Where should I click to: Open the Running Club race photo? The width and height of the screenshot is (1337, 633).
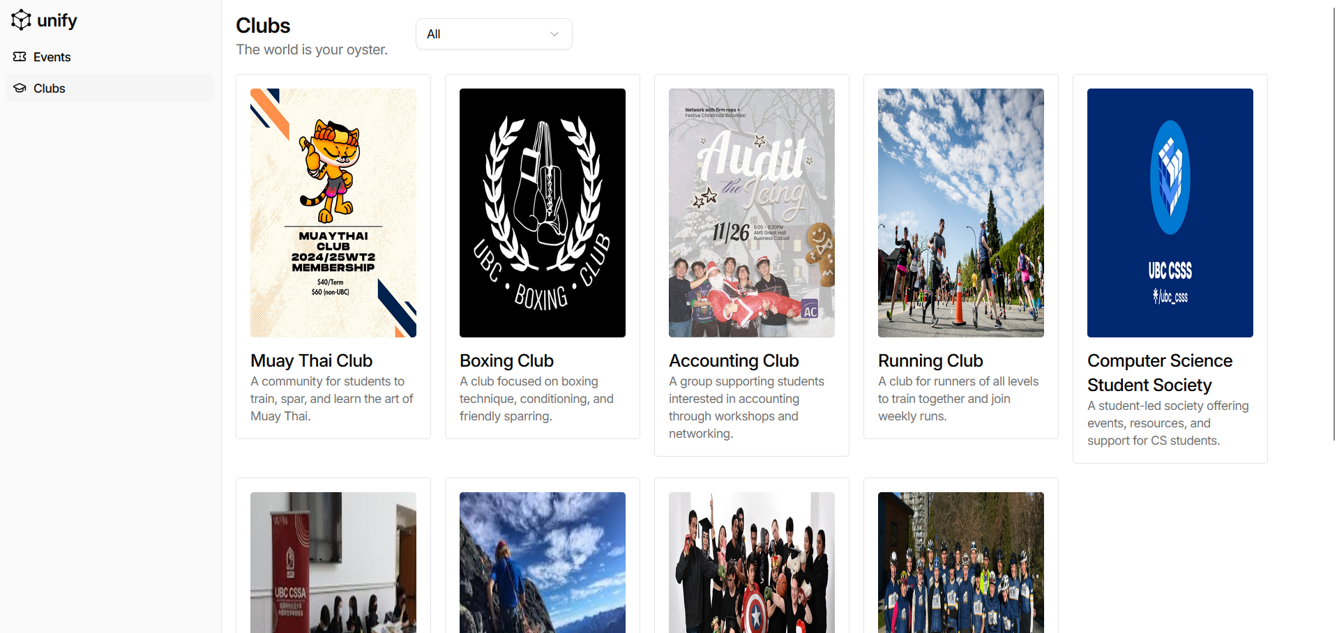pos(961,213)
